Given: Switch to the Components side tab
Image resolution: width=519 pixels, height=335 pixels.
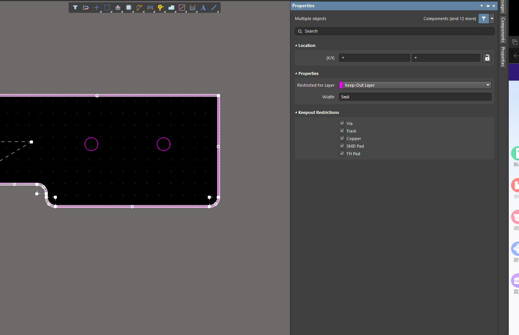Looking at the screenshot, I should pyautogui.click(x=503, y=30).
